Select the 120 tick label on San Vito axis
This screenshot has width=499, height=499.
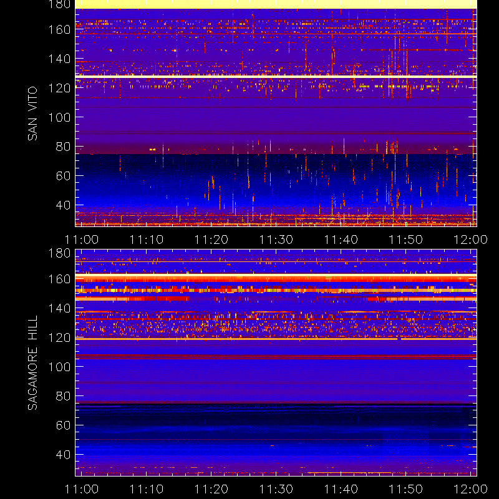point(59,88)
